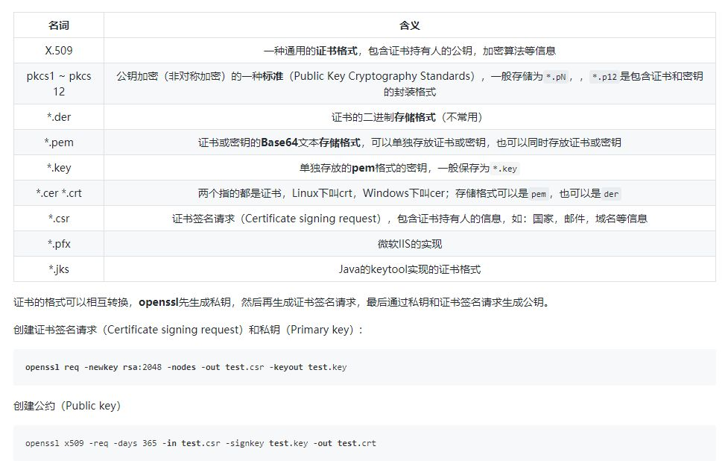Click the inline pem code snippet
This screenshot has height=461, width=728.
(x=539, y=194)
